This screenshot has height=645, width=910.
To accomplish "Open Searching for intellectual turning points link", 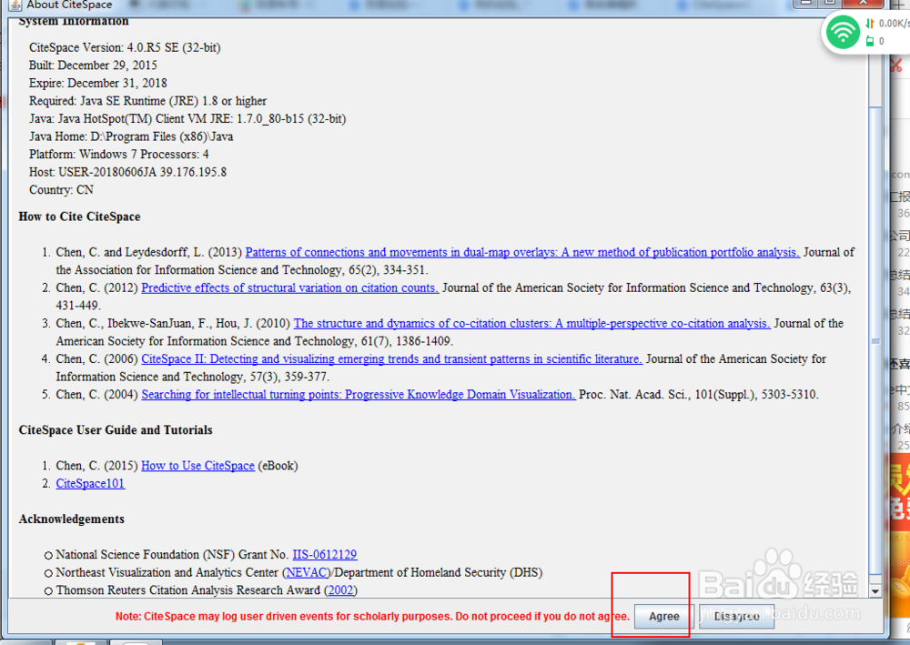I will coord(358,395).
